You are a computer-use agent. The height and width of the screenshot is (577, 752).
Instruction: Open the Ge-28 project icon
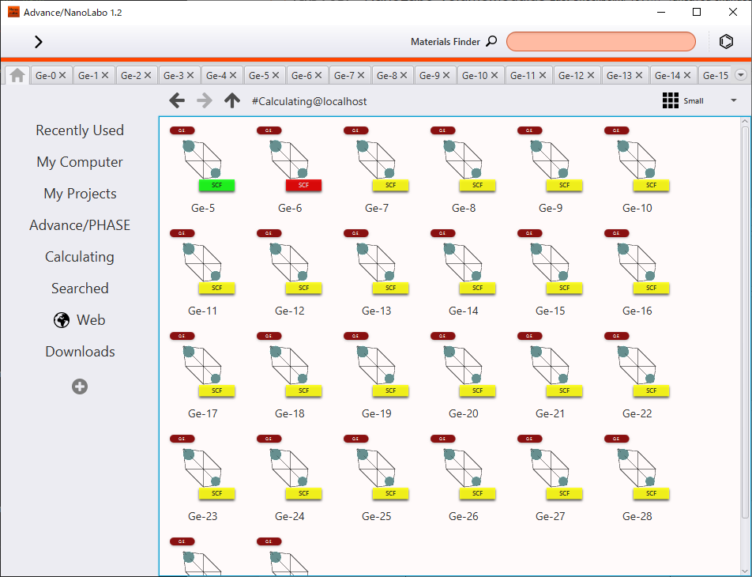[x=637, y=468]
